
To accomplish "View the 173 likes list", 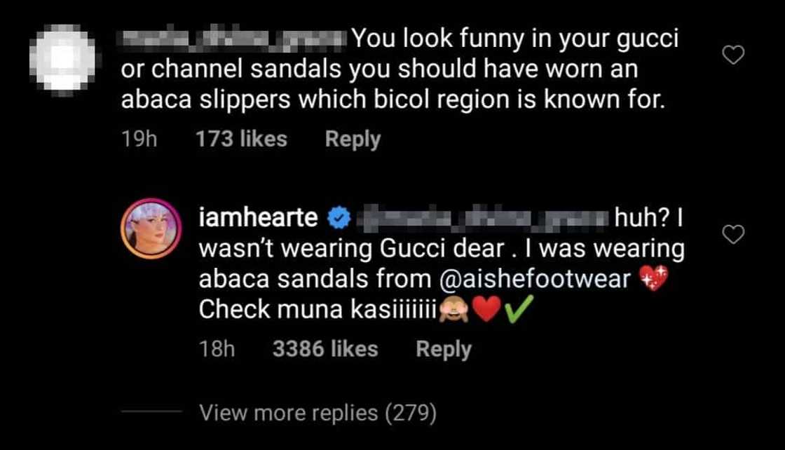I will [x=241, y=139].
